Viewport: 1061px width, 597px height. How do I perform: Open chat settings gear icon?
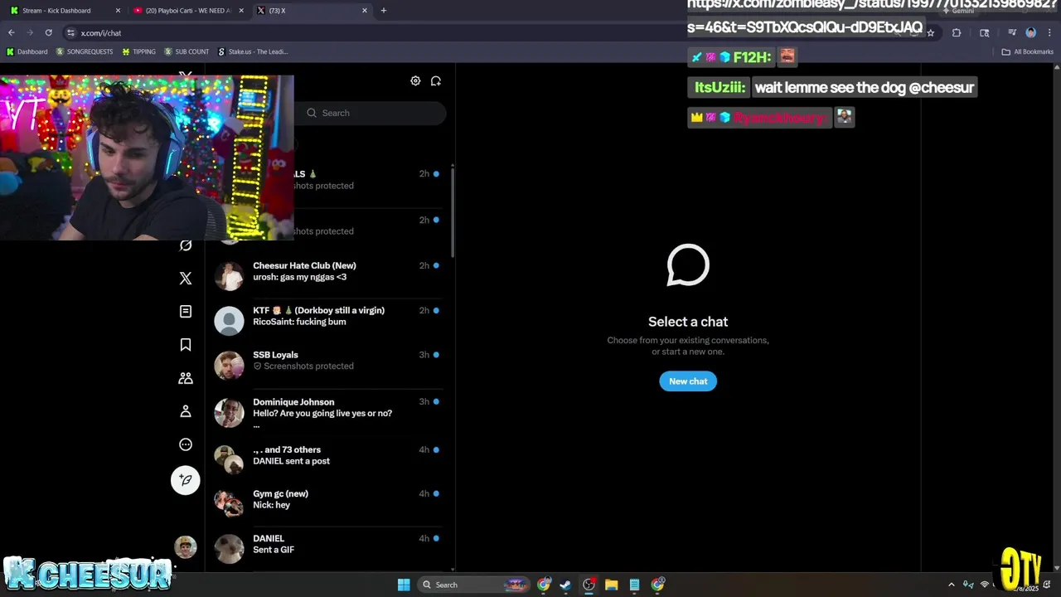point(415,80)
